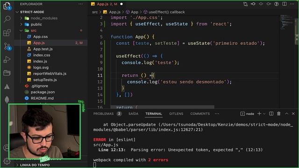Open the Extensions view in activity bar

[x=7, y=33]
